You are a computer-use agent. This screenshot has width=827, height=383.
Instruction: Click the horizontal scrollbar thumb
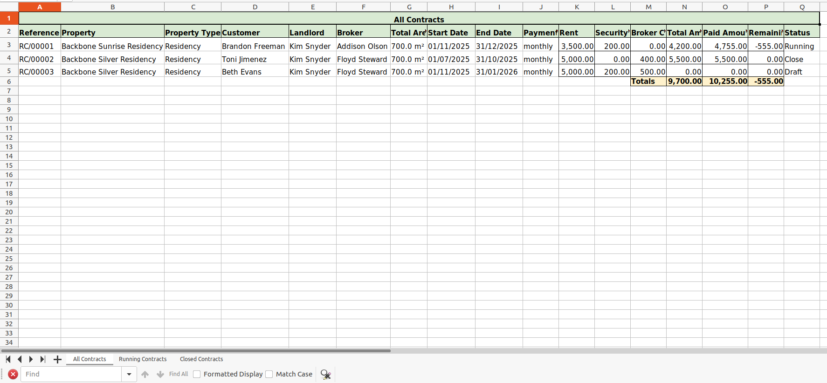point(196,350)
